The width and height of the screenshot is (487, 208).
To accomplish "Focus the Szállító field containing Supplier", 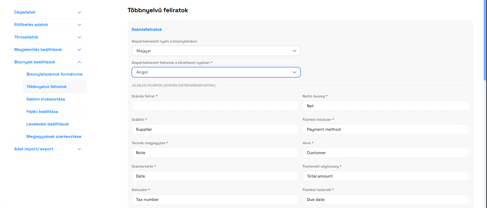I will click(215, 129).
